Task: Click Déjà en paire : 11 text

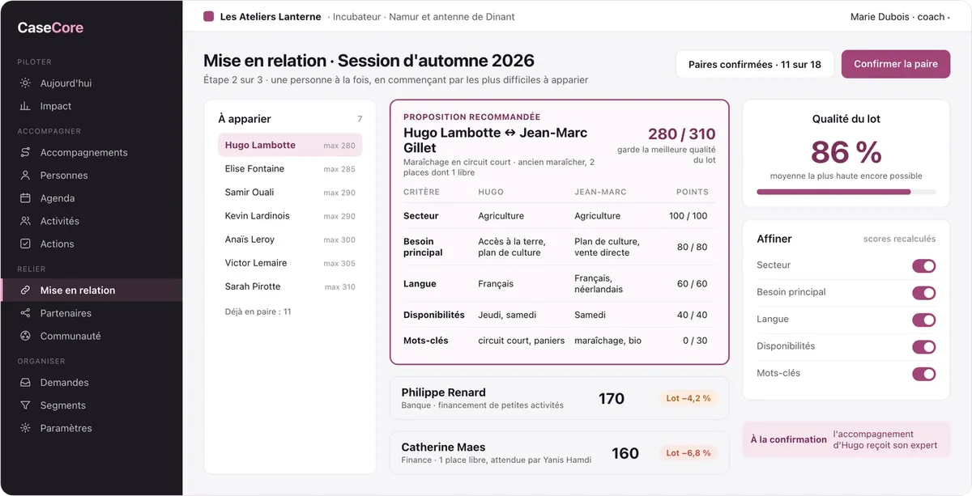Action: tap(258, 312)
